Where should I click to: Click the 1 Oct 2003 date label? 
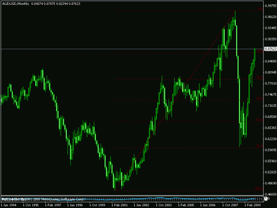[x=164, y=205]
